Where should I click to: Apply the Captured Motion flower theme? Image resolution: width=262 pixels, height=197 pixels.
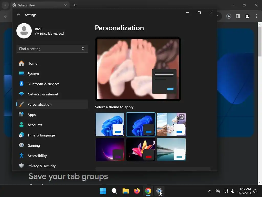point(141,150)
